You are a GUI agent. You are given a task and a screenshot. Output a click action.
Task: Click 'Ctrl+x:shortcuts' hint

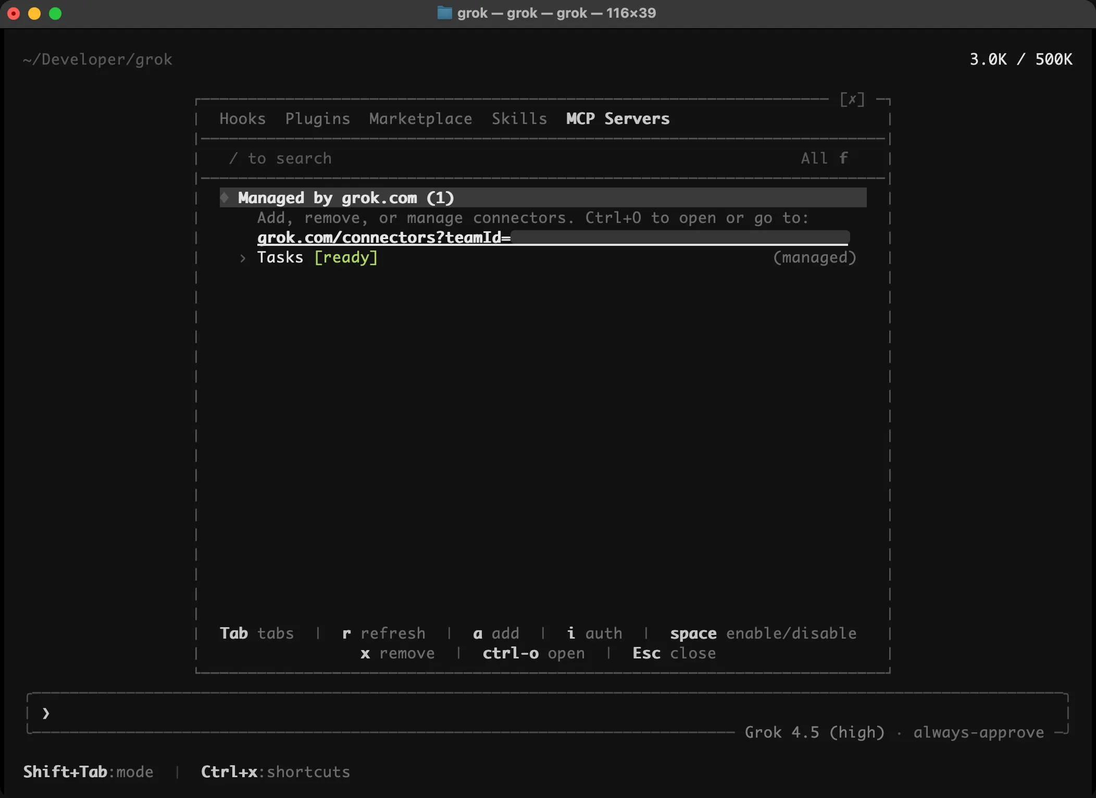(x=276, y=772)
